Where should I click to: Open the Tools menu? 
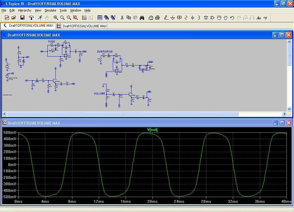[x=63, y=11]
